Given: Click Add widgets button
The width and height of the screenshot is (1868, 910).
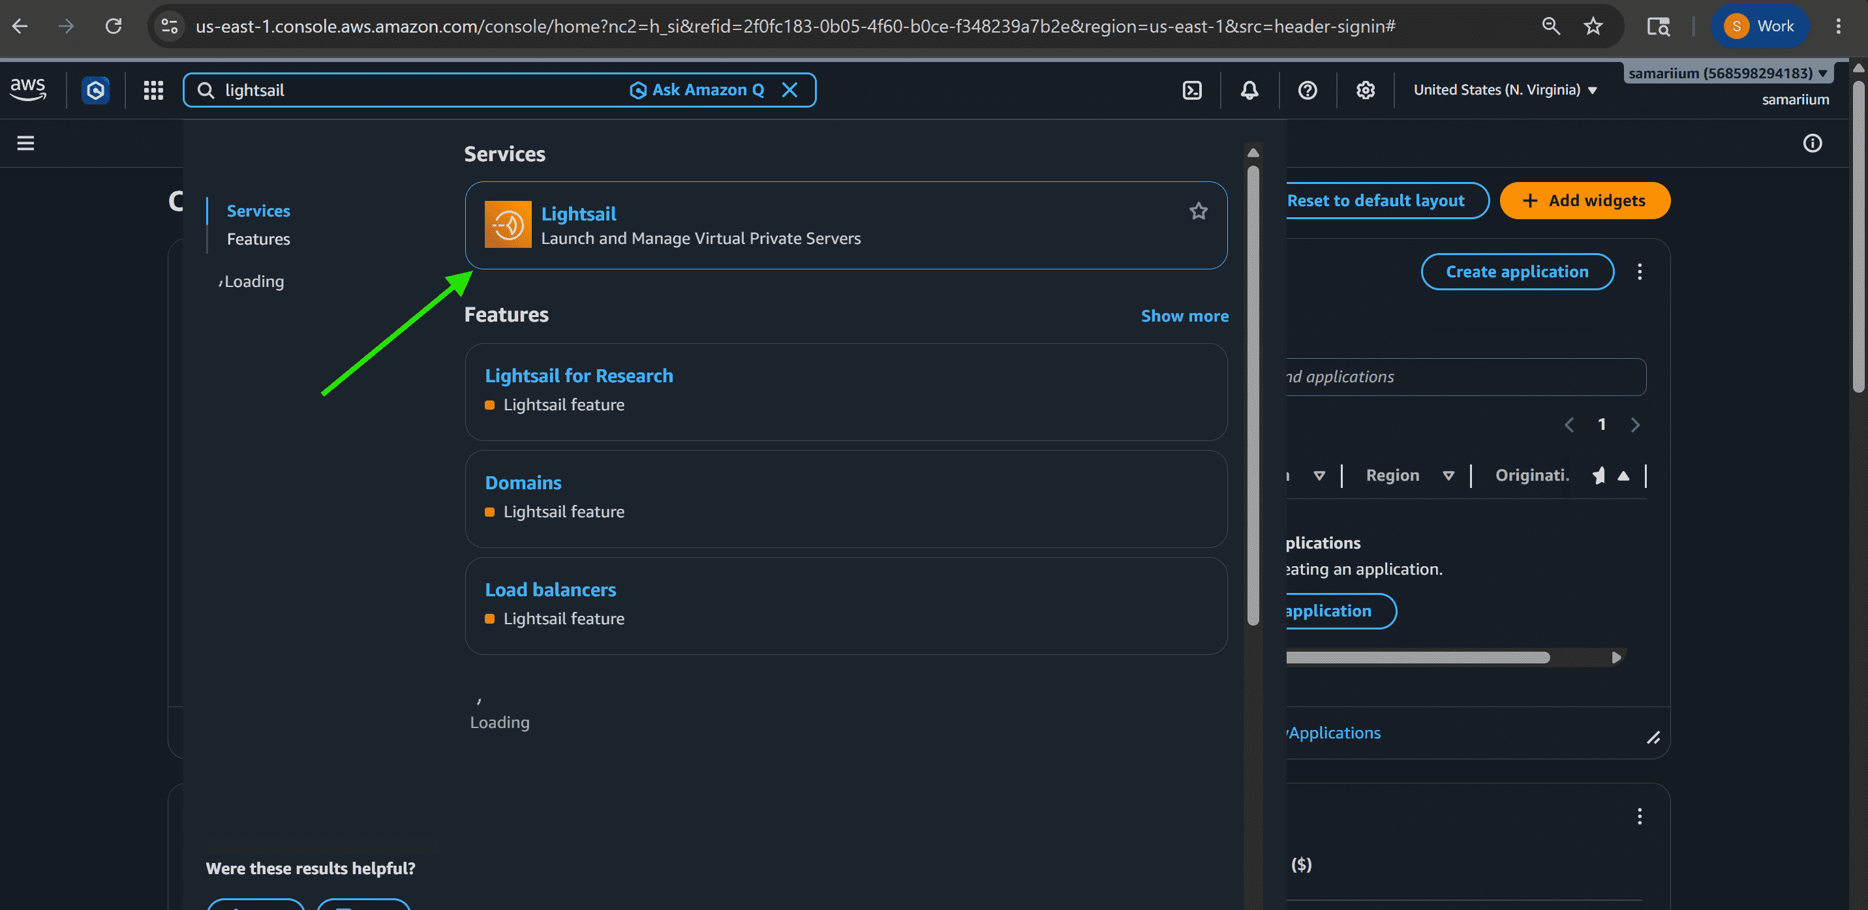Looking at the screenshot, I should click(1584, 201).
